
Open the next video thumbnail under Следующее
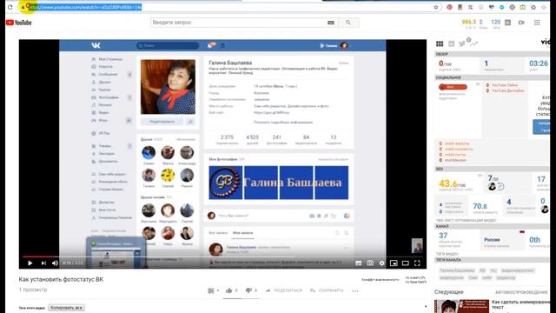(461, 306)
